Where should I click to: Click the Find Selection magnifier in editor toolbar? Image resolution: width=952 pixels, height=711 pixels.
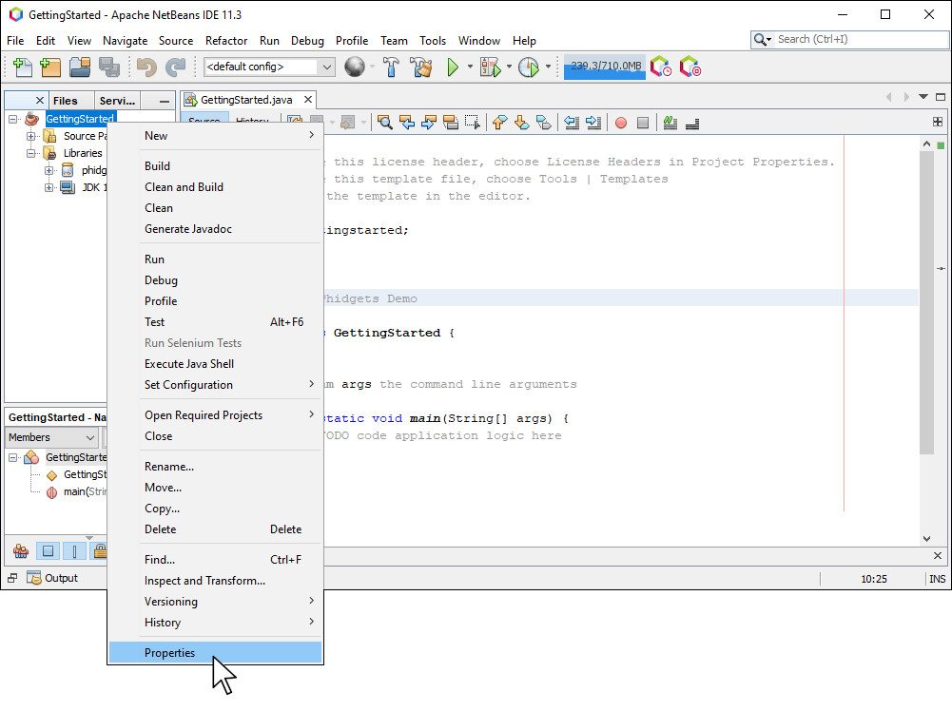[x=383, y=122]
